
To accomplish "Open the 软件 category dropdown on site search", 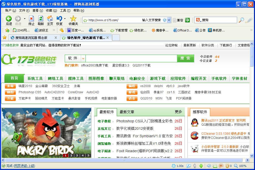I will pos(83,58).
